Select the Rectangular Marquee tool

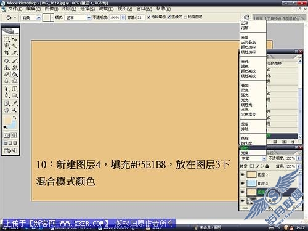(x=7, y=39)
